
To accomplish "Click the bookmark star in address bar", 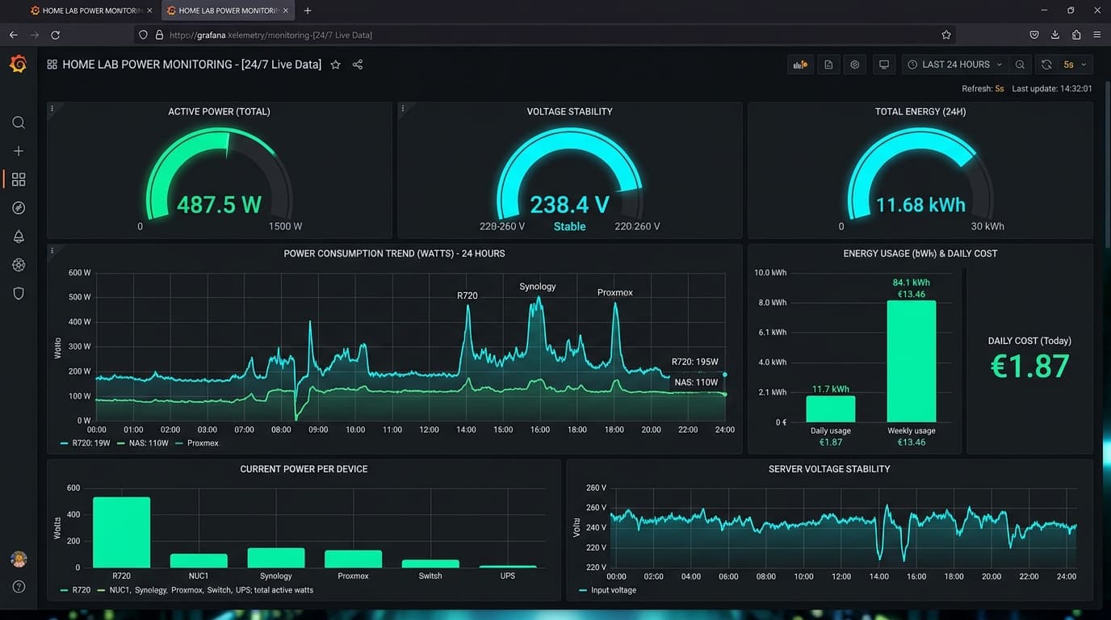I will coord(946,35).
